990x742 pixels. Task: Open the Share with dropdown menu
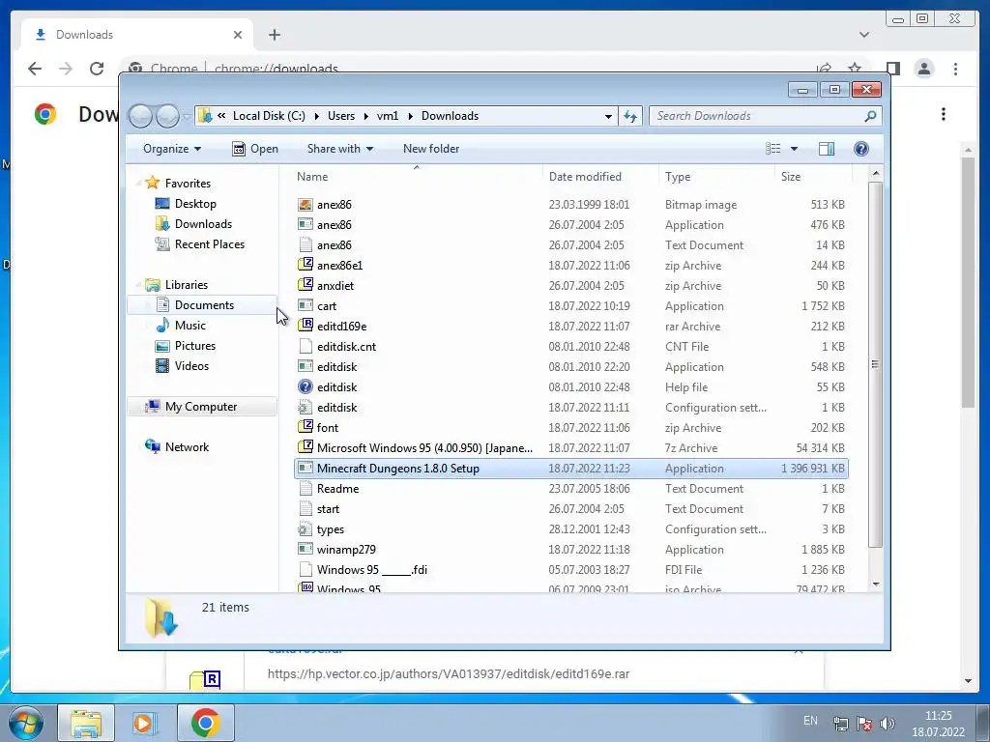pyautogui.click(x=339, y=149)
